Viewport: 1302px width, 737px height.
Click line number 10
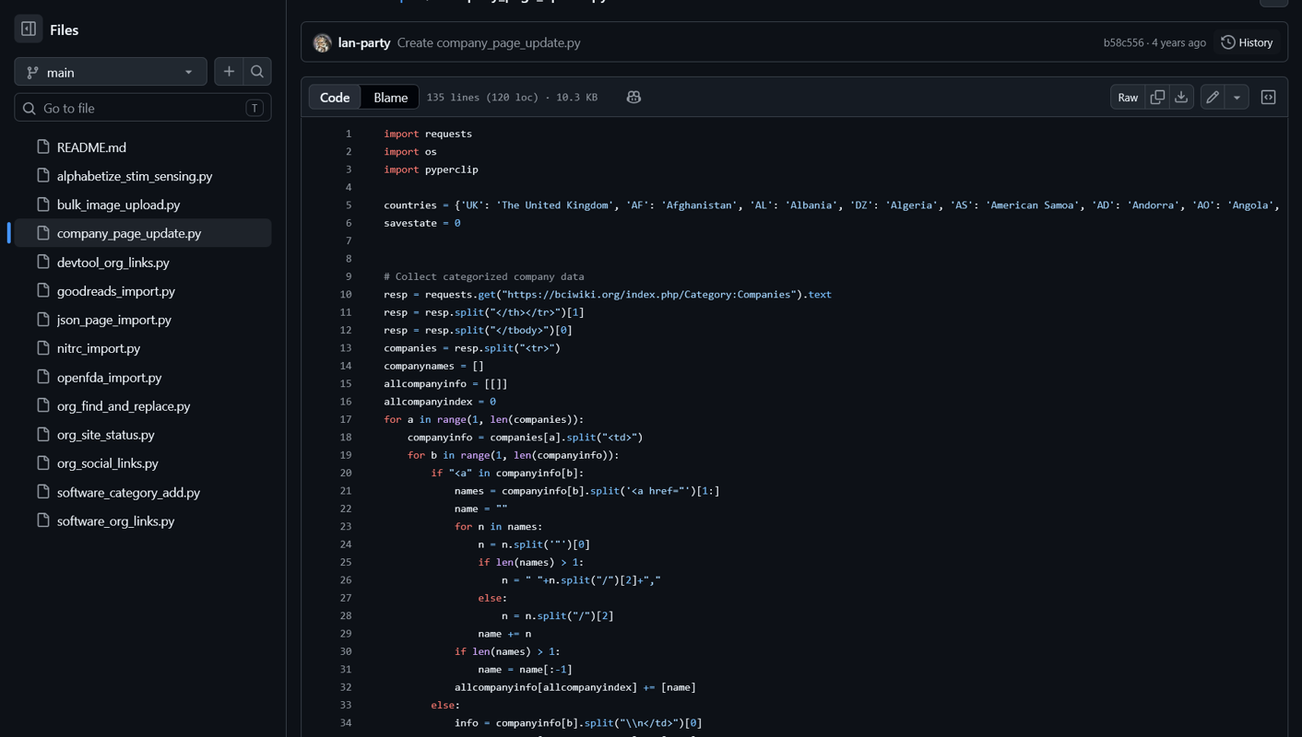coord(346,295)
